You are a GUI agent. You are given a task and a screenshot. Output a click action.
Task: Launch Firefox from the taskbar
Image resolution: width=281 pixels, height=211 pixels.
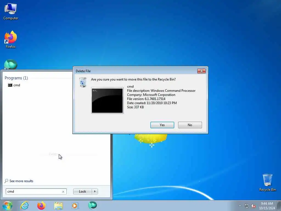(41, 206)
